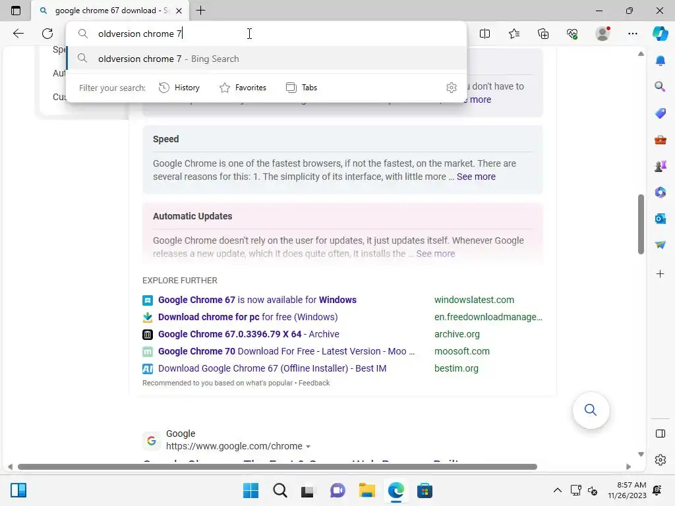The width and height of the screenshot is (675, 506).
Task: Go back to the previous page
Action: pyautogui.click(x=18, y=34)
